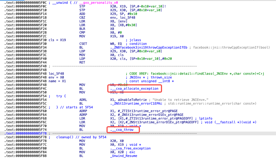Screen dimensions: 276x158
Task: Follow loc_5F48 operand on the CBZ line
Action: click(x=128, y=18)
